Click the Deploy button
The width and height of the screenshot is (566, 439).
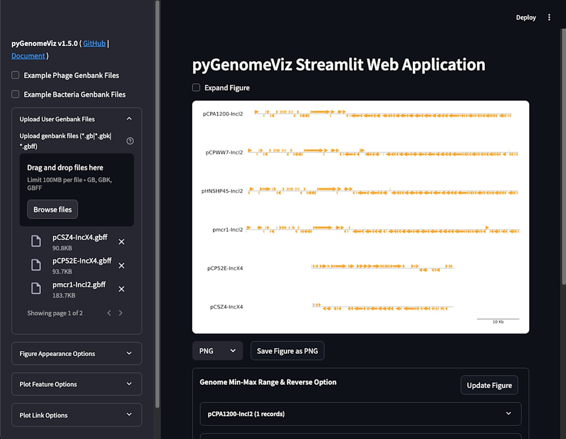[x=526, y=17]
